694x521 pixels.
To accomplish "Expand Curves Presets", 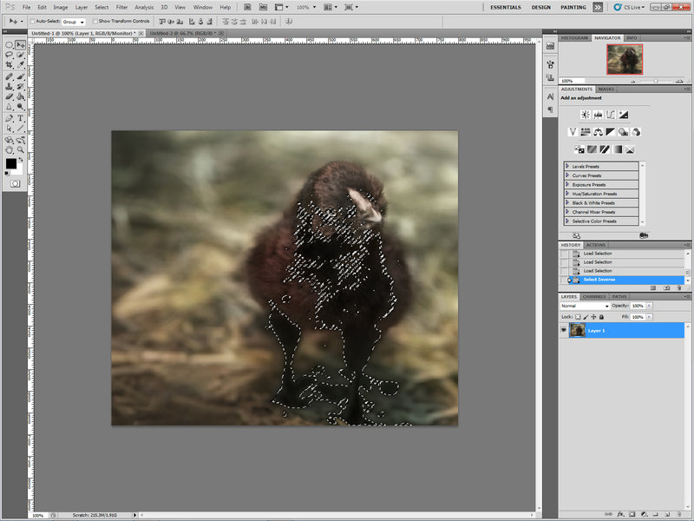I will point(567,175).
